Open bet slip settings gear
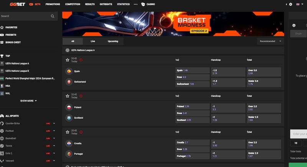This screenshot has width=307, height=167. click(294, 25)
